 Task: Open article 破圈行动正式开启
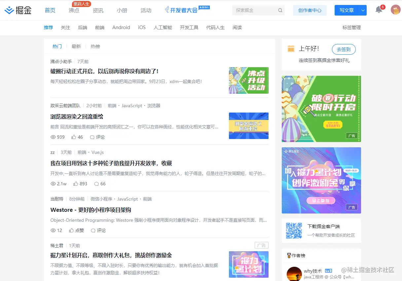104,71
